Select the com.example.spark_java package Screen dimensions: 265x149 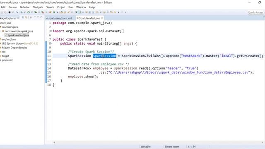click(19, 31)
